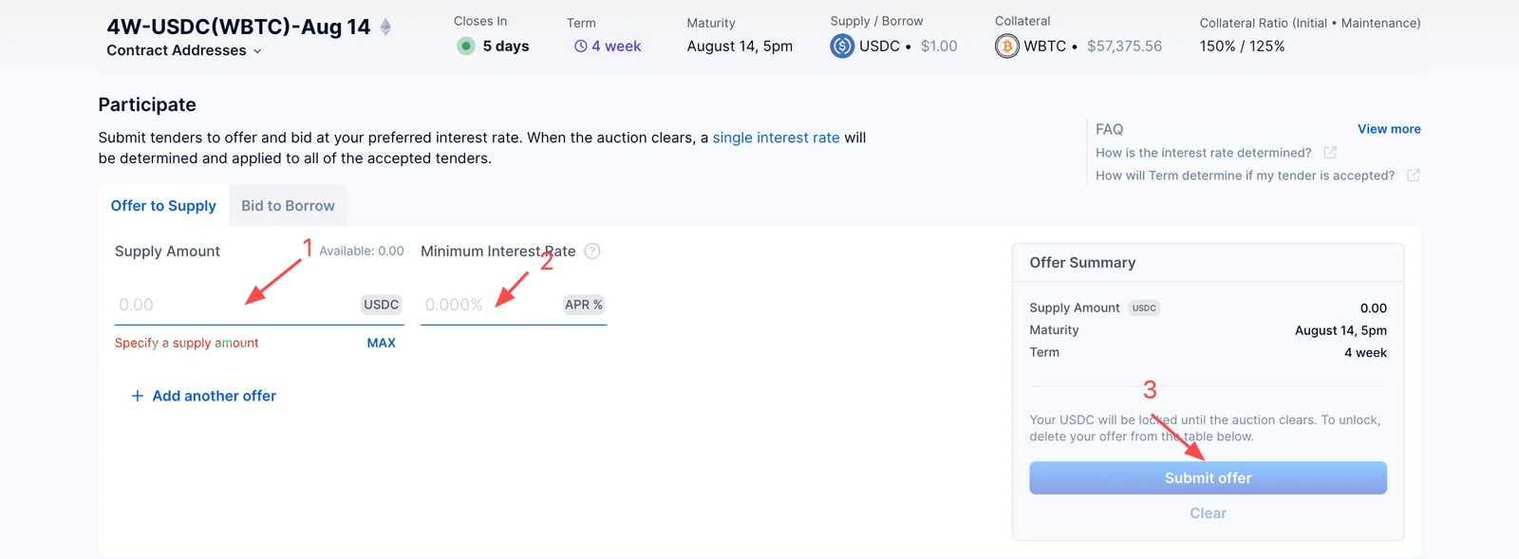This screenshot has height=559, width=1519.
Task: Click the USDC coin icon
Action: click(842, 46)
